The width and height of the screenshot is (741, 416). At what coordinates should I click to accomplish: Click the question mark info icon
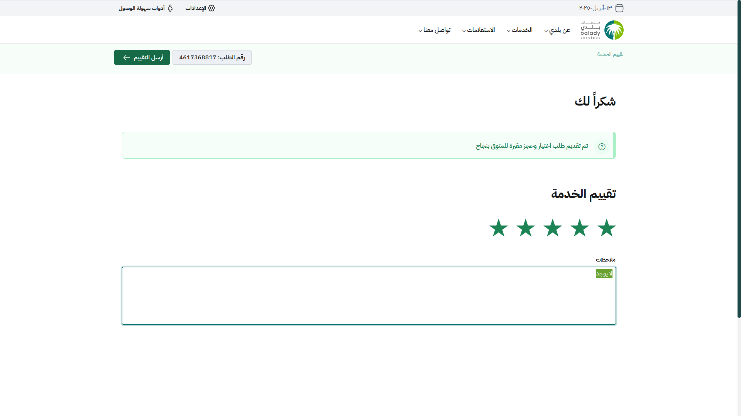click(x=602, y=146)
